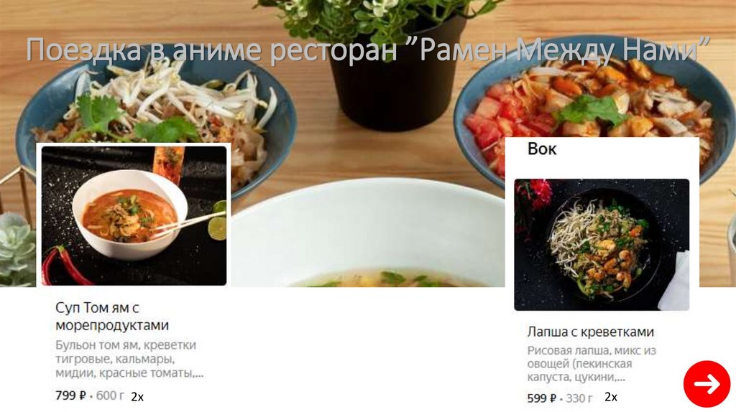Open the shrimp noodles photo
Viewport: 736px width, 412px height.
tap(602, 245)
